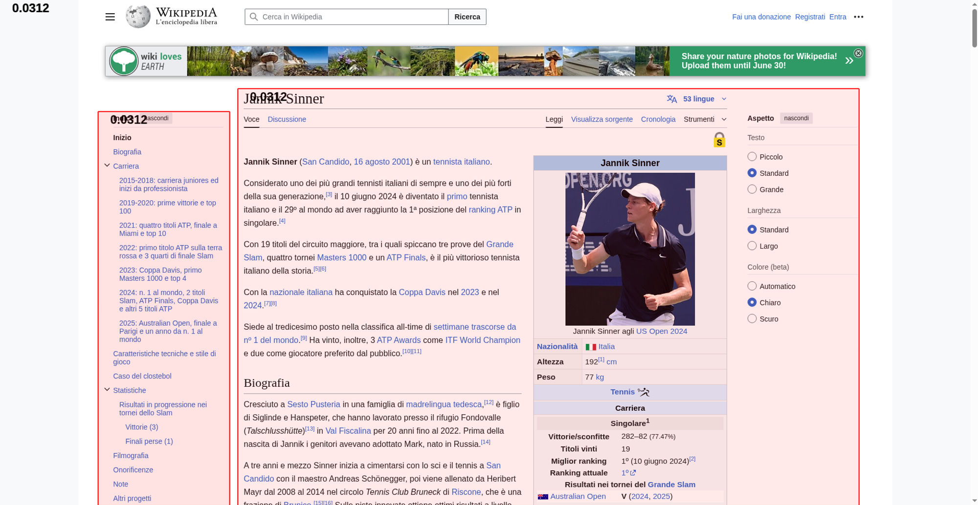Screen dimensions: 978x505
Task: Jump to 2019-2020 prime vittorie section
Action: tap(168, 207)
